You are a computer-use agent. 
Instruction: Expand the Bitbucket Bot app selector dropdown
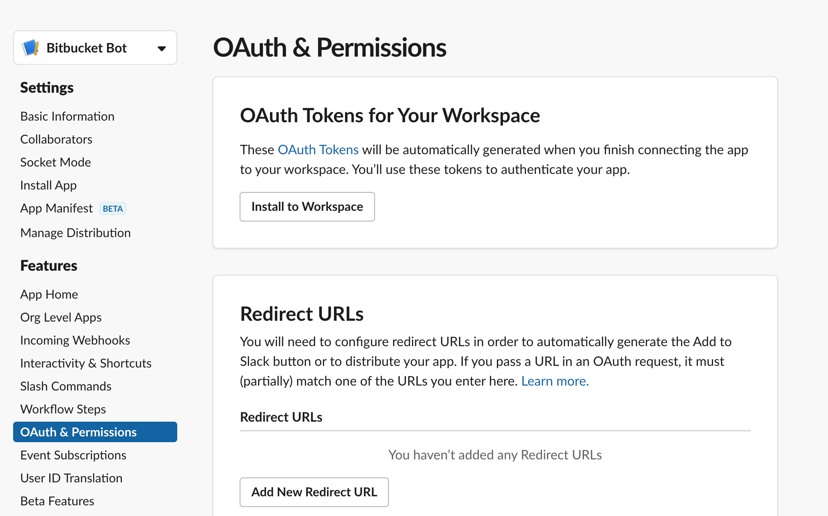point(162,48)
